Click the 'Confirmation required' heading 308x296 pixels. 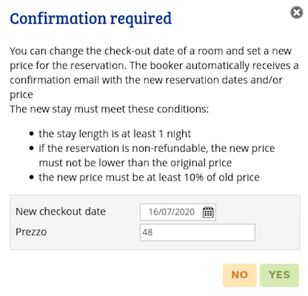[x=90, y=18]
